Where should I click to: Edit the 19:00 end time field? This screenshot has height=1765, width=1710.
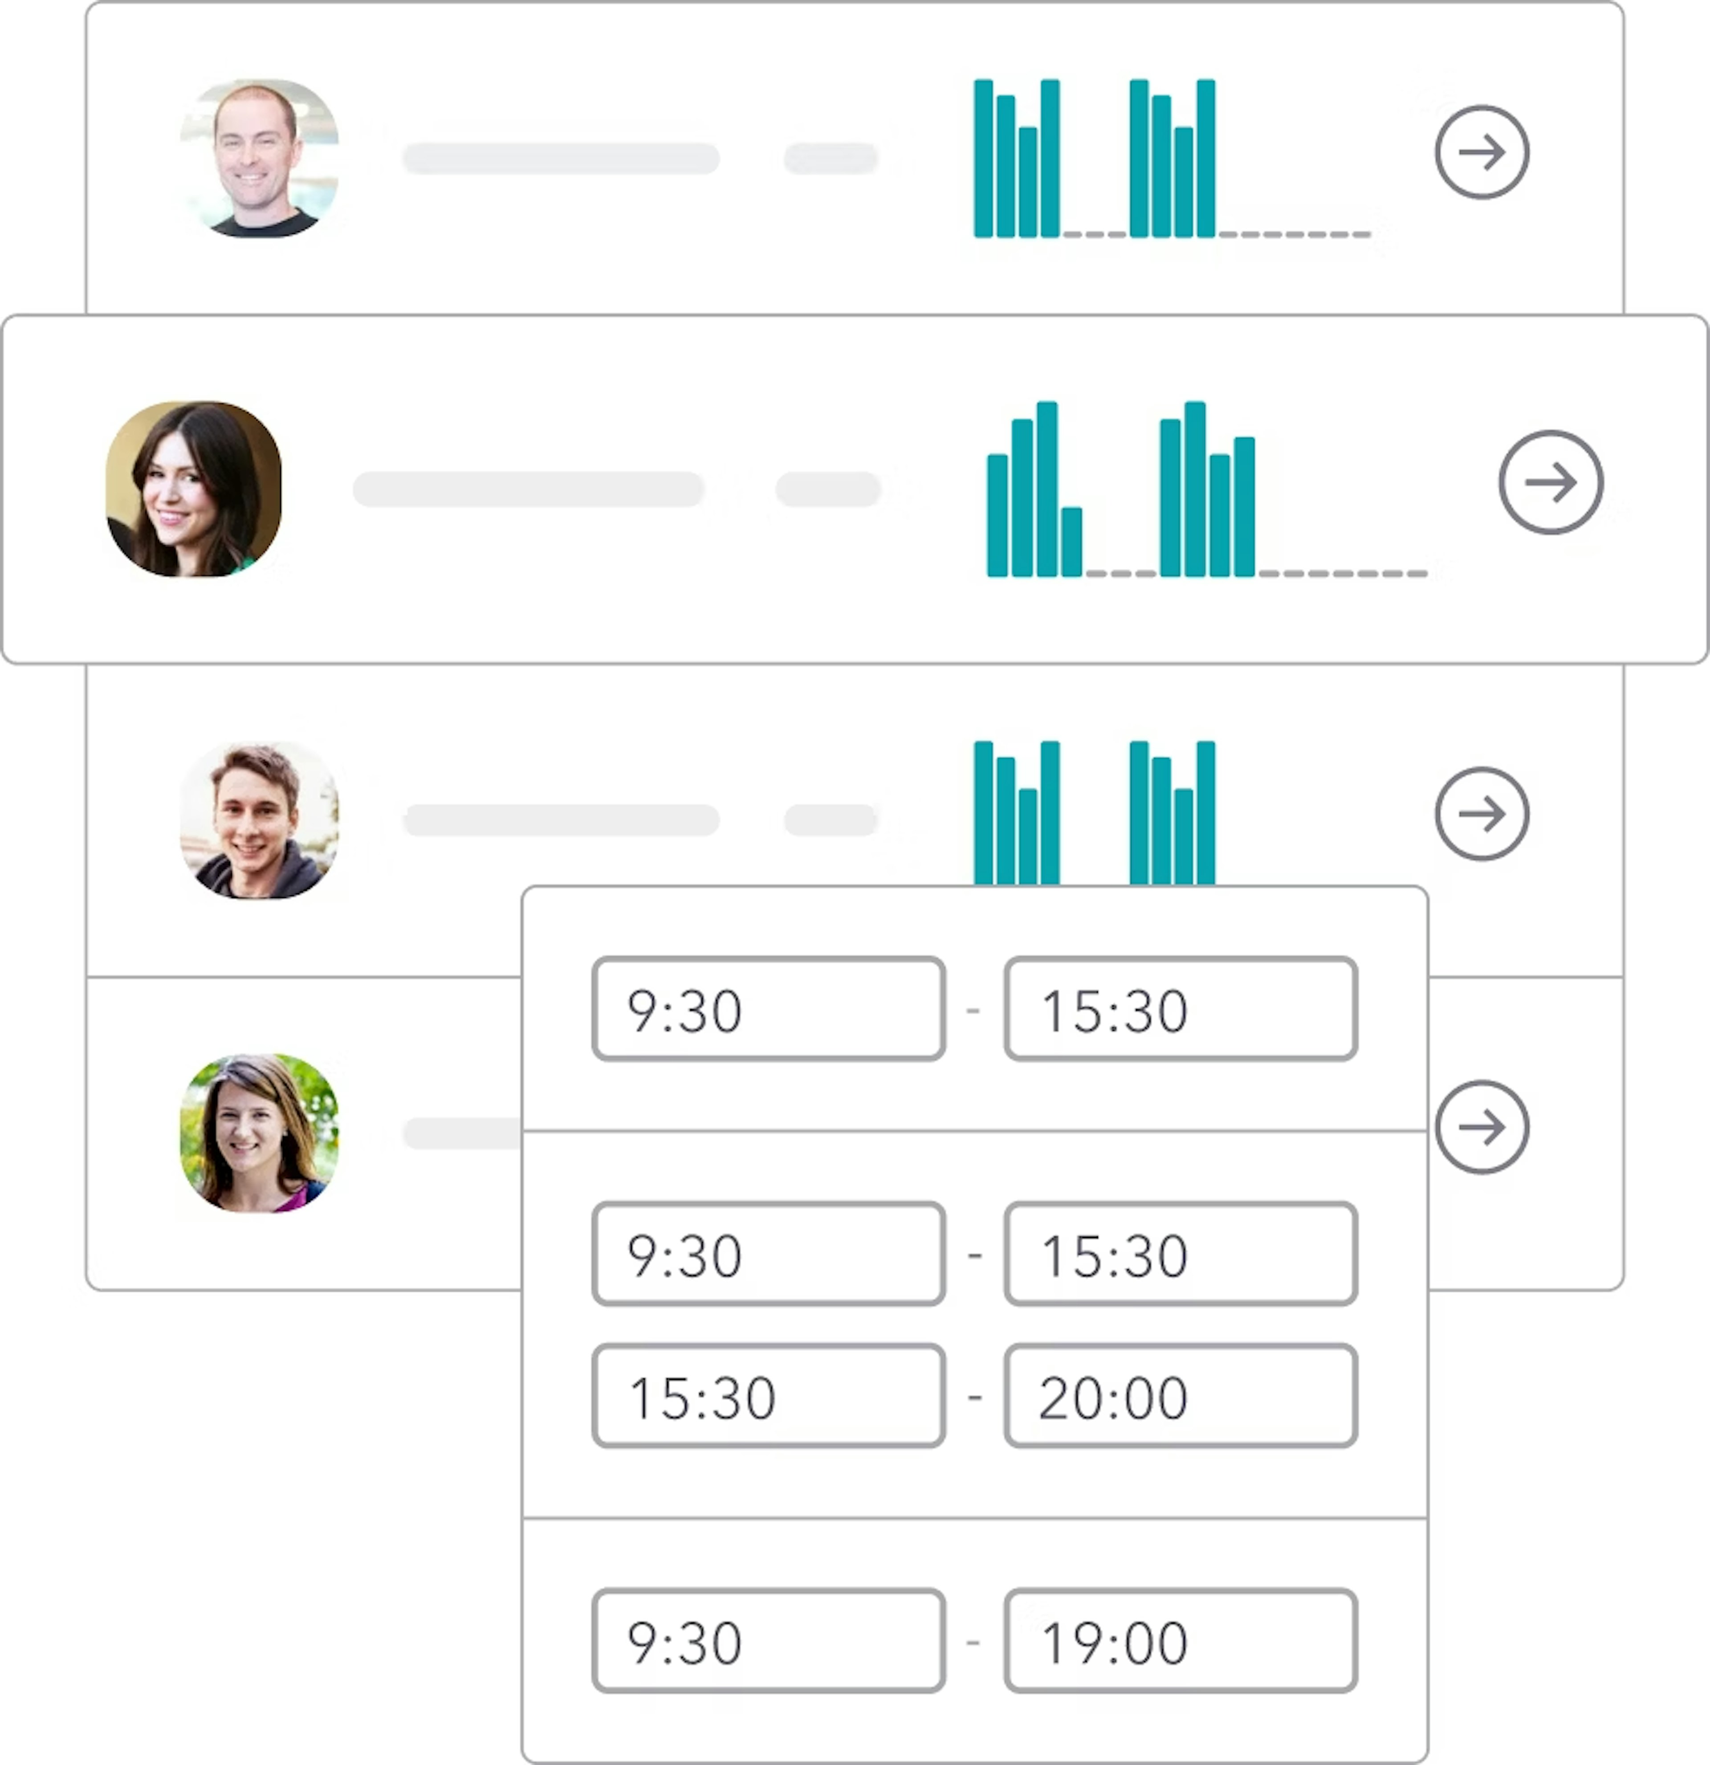(1180, 1642)
